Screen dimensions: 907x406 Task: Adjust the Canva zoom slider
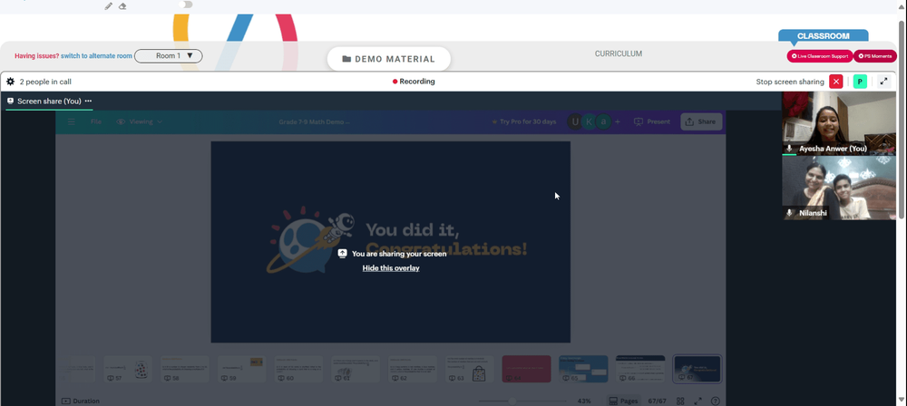click(x=512, y=401)
